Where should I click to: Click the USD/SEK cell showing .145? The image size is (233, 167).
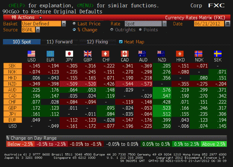tap(218, 126)
